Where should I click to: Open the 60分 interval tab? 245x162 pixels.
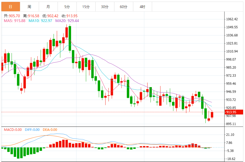pyautogui.click(x=124, y=7)
